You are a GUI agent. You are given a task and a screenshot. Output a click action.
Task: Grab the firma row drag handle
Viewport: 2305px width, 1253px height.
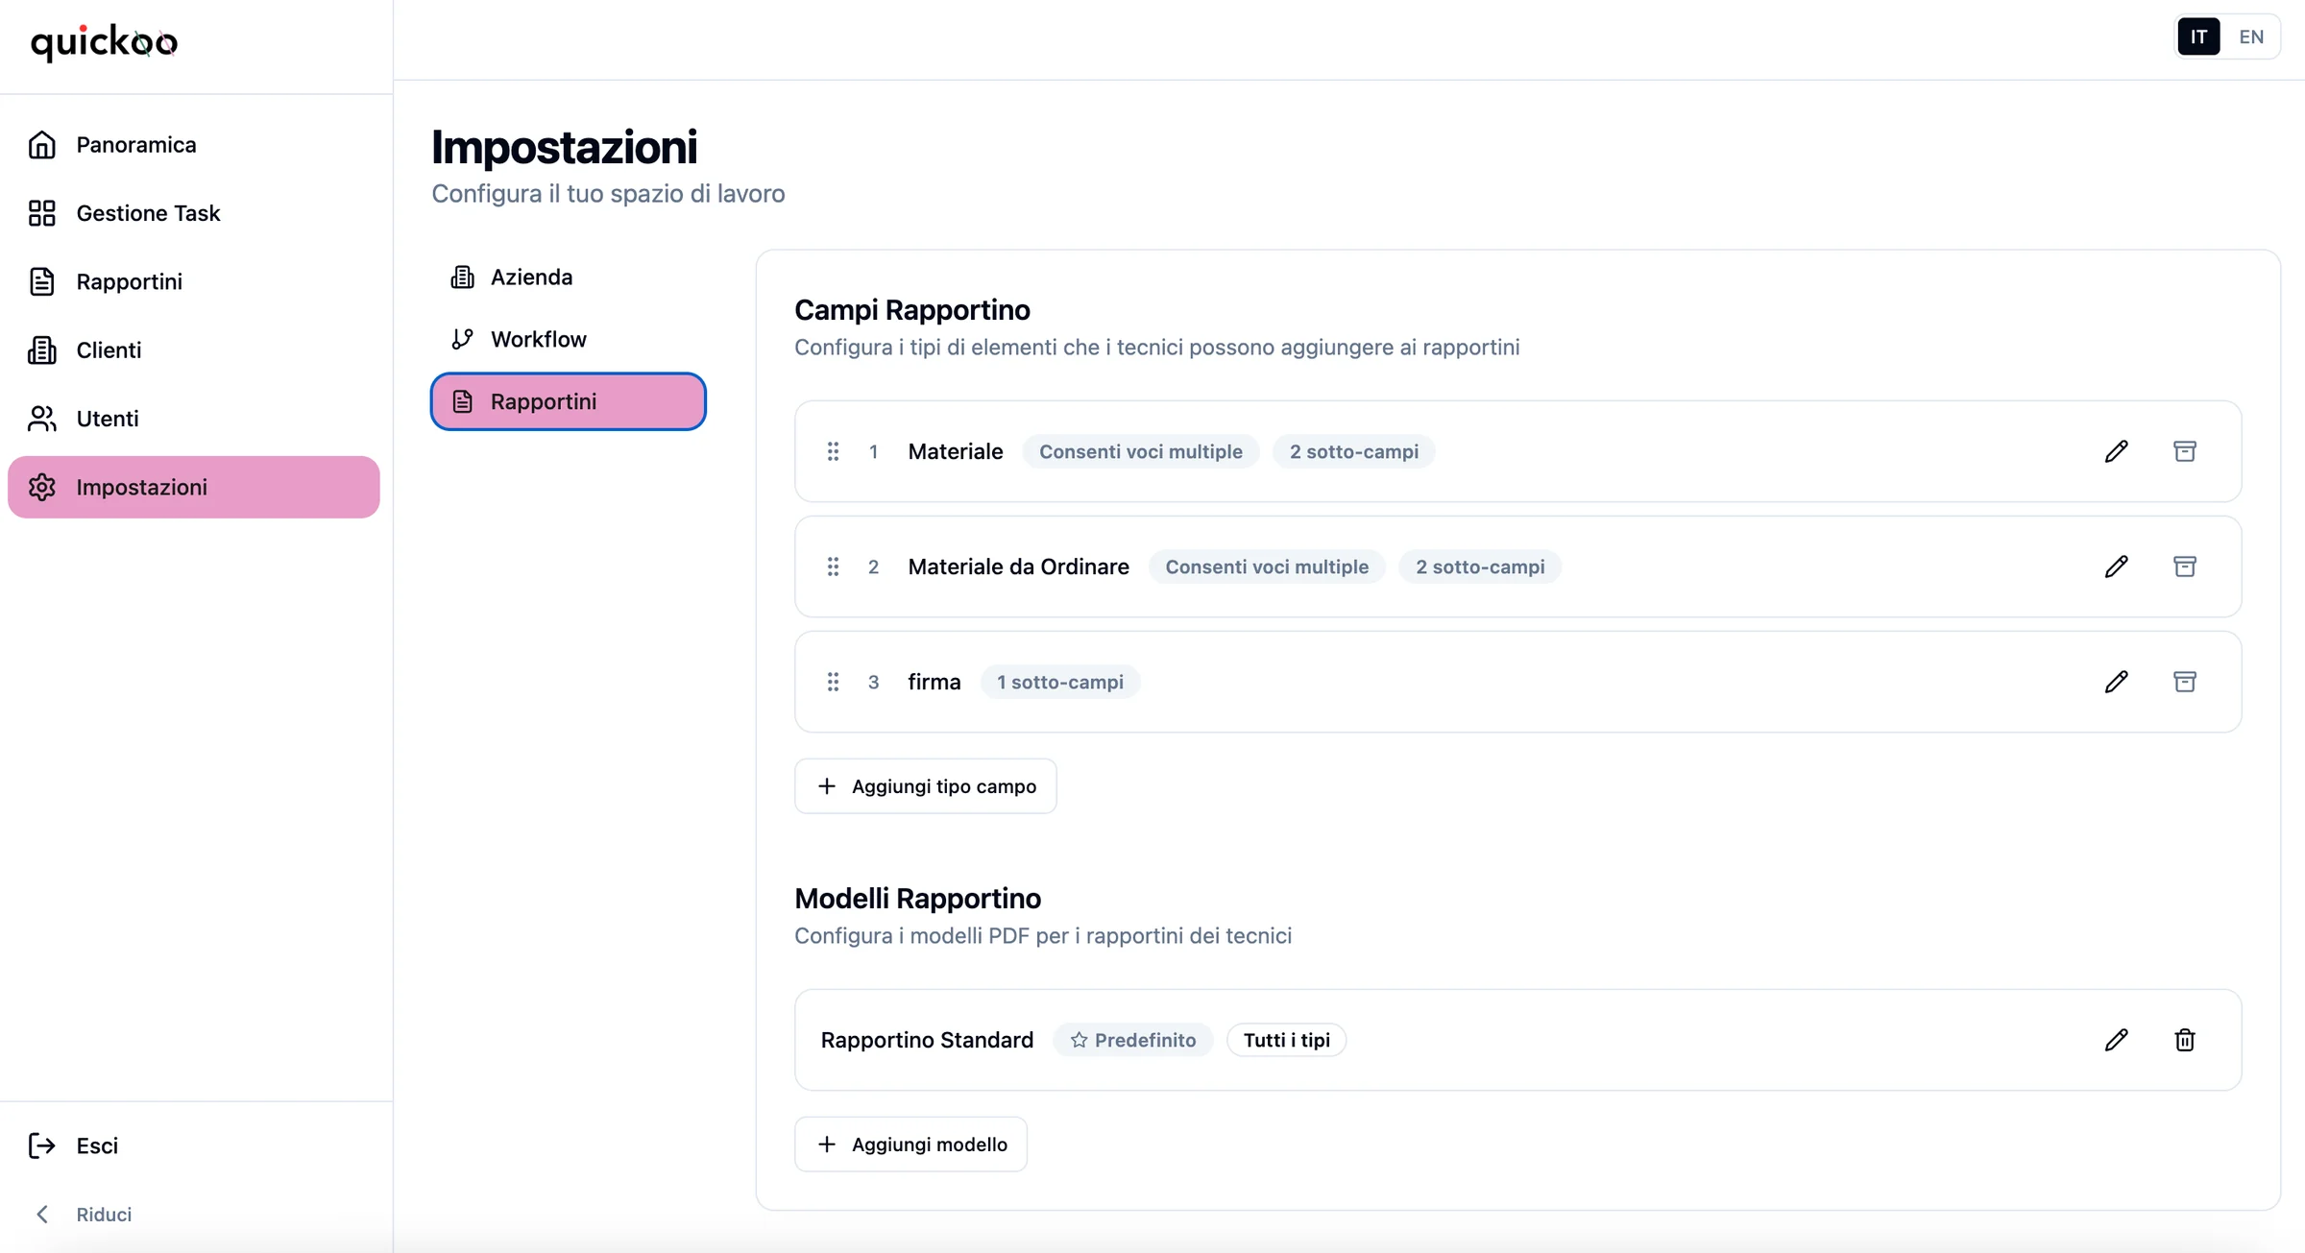click(x=833, y=682)
